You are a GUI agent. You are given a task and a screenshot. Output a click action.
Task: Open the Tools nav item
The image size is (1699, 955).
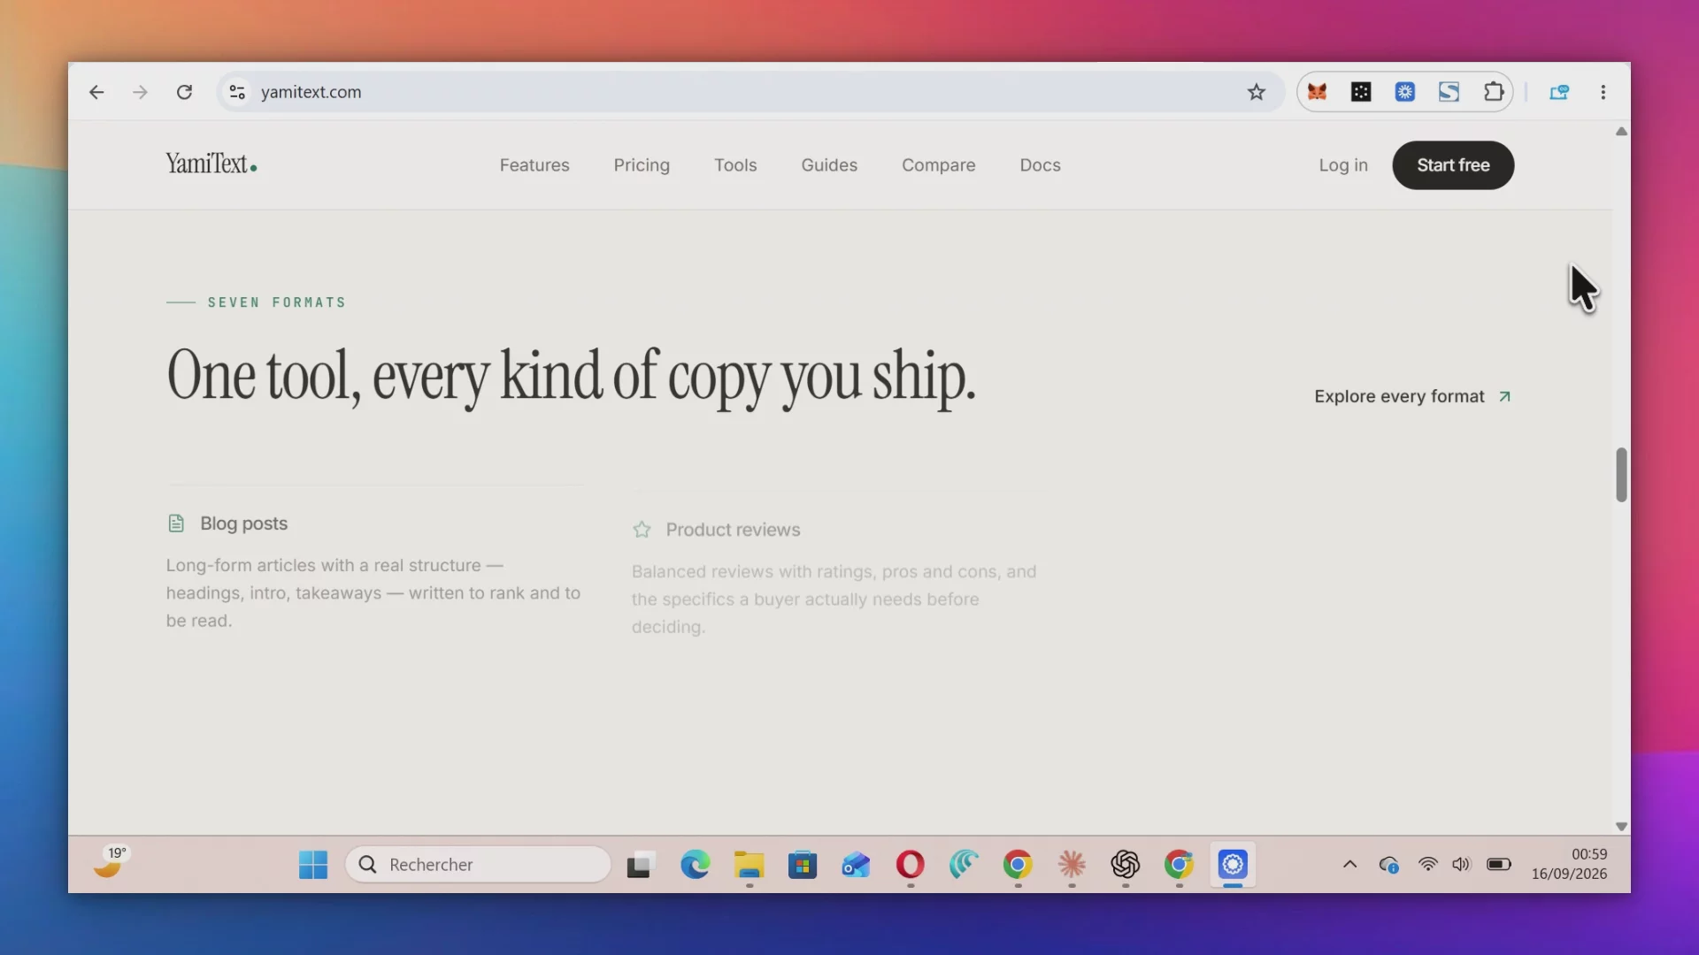[735, 165]
